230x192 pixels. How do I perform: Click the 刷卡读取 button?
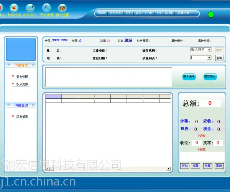189,76
